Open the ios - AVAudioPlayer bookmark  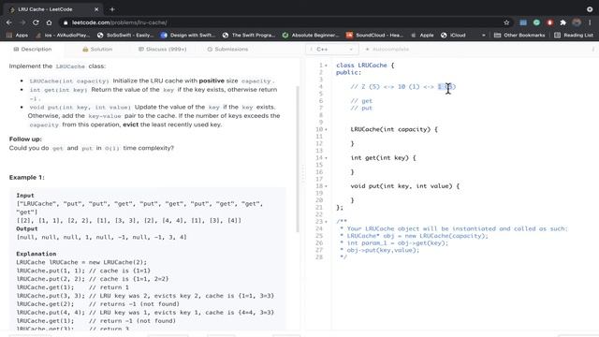pyautogui.click(x=63, y=36)
